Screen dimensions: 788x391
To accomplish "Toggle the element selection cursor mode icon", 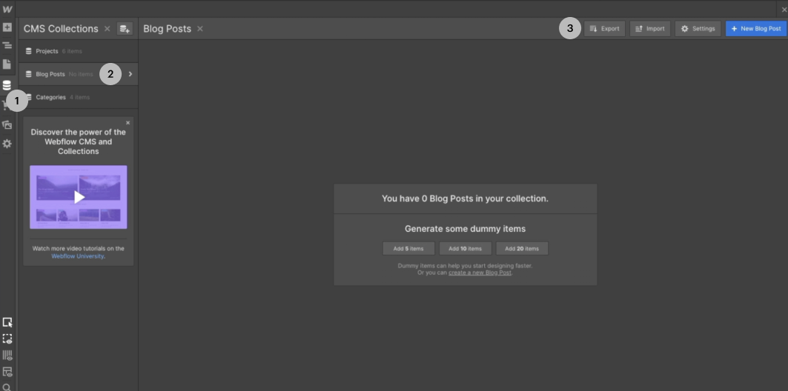I will coord(7,323).
